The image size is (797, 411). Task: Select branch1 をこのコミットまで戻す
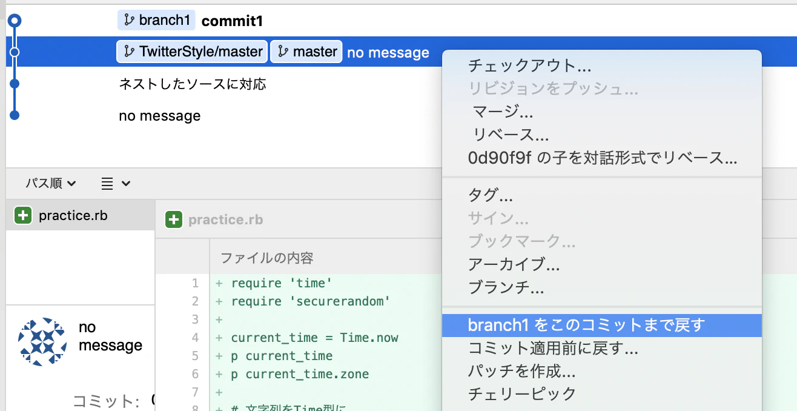click(x=601, y=326)
